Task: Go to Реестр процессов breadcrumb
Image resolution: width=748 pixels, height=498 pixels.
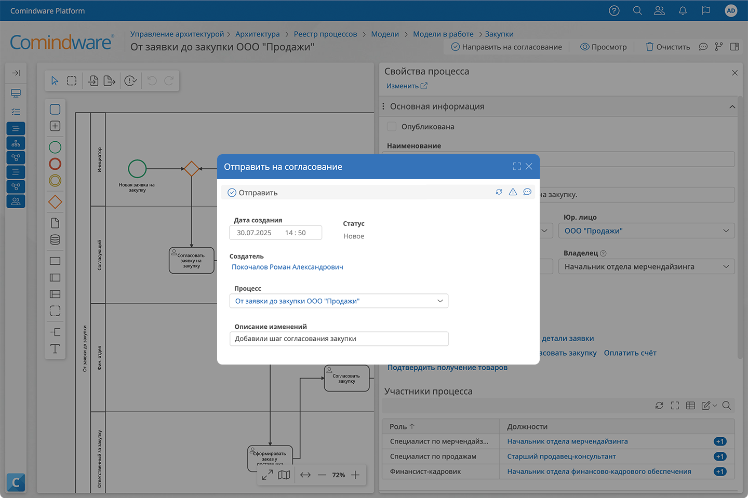Action: (325, 34)
